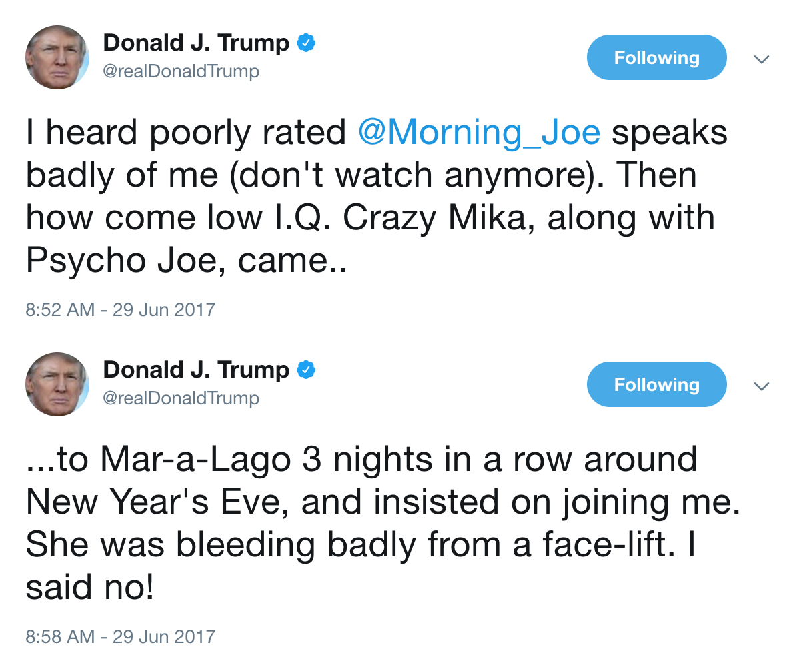803x667 pixels.
Task: Click the verified badge on the 8:52 AM tweet
Action: click(x=306, y=44)
